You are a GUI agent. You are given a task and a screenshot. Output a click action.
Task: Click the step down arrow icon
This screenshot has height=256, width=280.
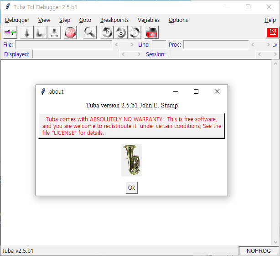click(x=27, y=32)
